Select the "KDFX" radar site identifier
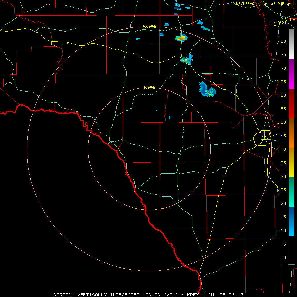 click(x=193, y=295)
